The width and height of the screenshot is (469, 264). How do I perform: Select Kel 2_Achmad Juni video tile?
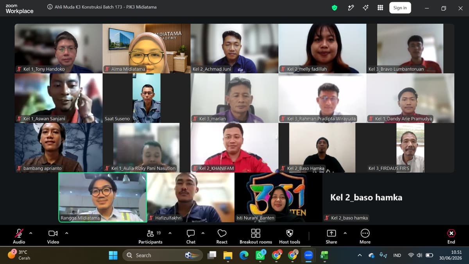point(234,48)
